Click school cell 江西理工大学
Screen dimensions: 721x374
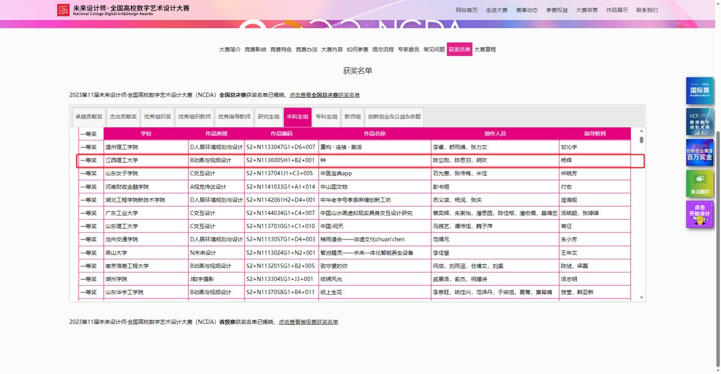[x=146, y=160]
